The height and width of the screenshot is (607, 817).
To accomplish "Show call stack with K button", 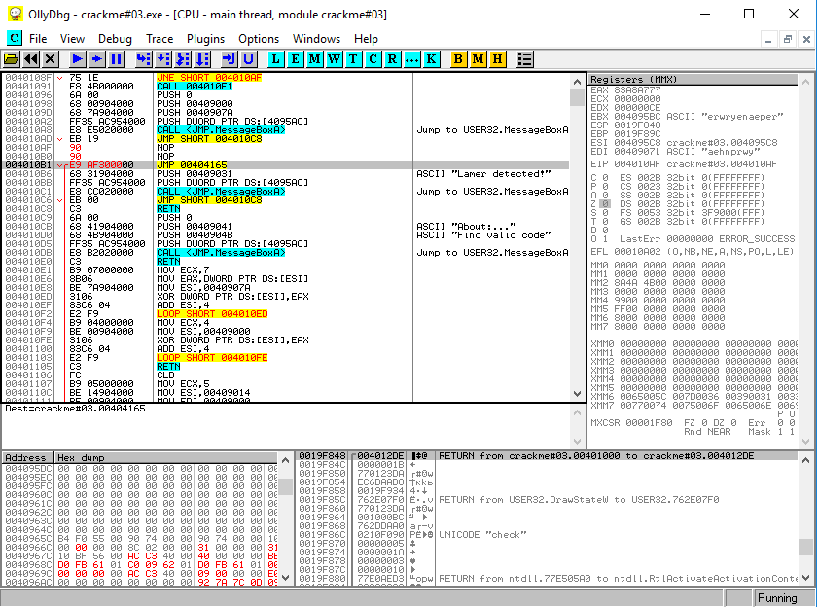I will pos(431,59).
